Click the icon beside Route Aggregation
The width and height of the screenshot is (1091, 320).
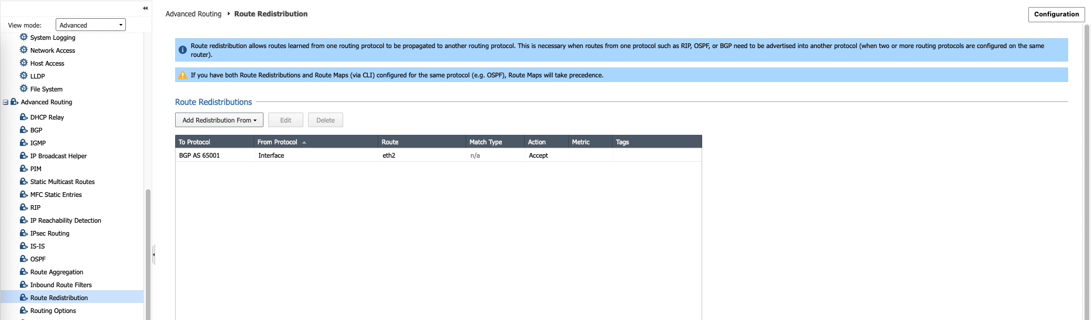pos(23,272)
